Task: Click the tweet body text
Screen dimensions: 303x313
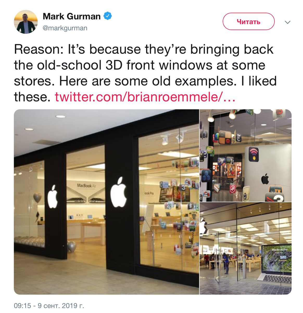Action: click(x=145, y=73)
